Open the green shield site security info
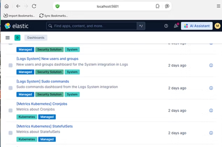Image resolution: width=222 pixels, height=147 pixels. click(57, 6)
